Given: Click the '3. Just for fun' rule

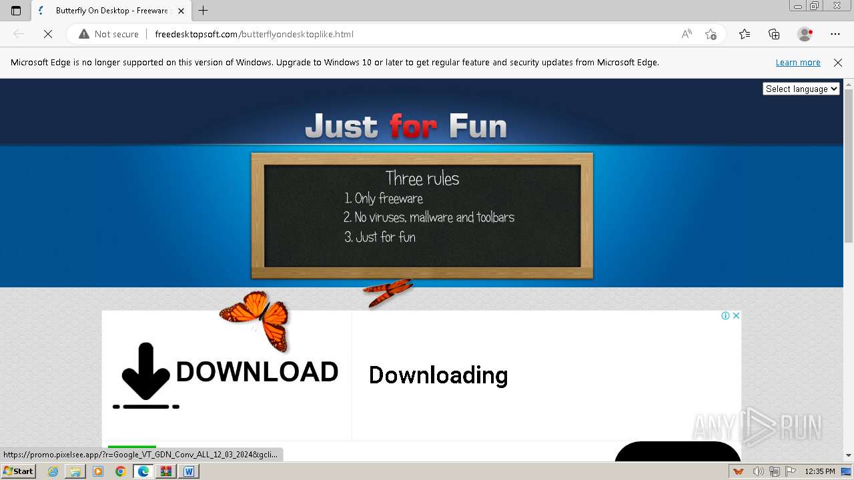Looking at the screenshot, I should point(380,237).
